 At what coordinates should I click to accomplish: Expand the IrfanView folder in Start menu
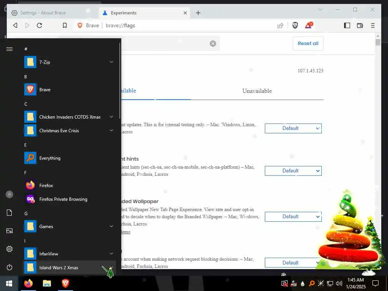[x=69, y=253]
